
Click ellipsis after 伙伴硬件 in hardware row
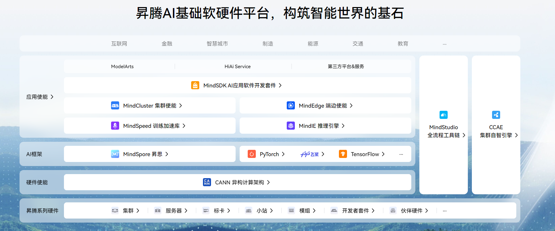pyautogui.click(x=445, y=211)
